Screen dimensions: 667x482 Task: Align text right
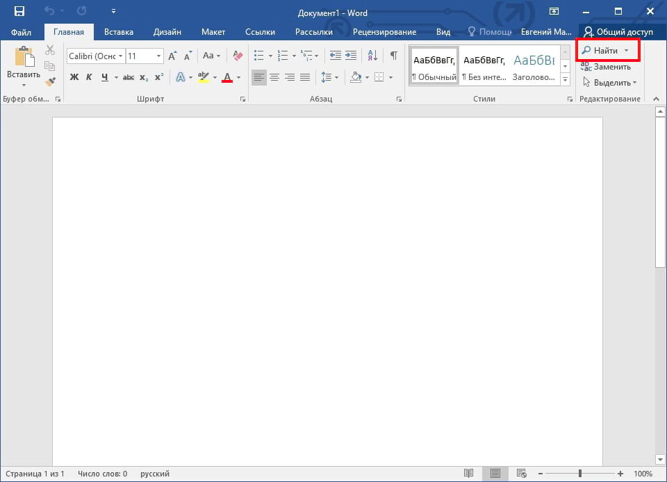pyautogui.click(x=290, y=77)
